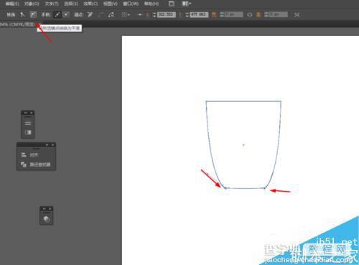Click the remove selected anchor points icon
This screenshot has width=359, height=265.
coord(90,15)
